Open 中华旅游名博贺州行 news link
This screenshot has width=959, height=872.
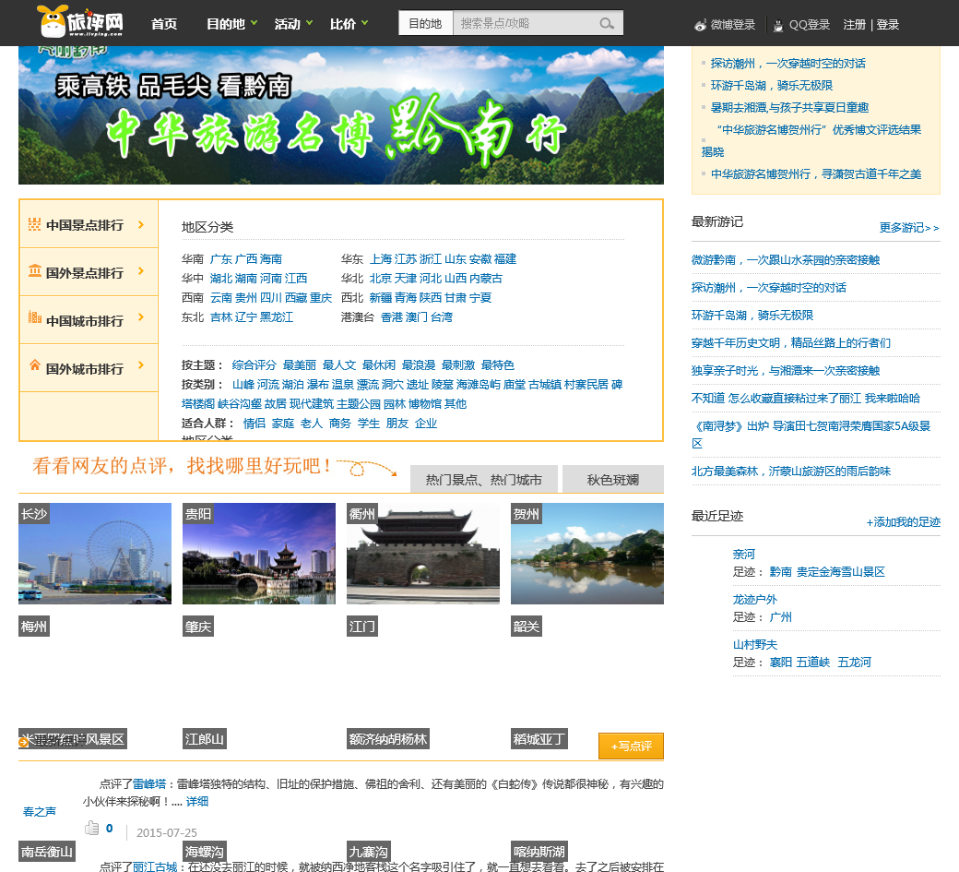point(816,174)
